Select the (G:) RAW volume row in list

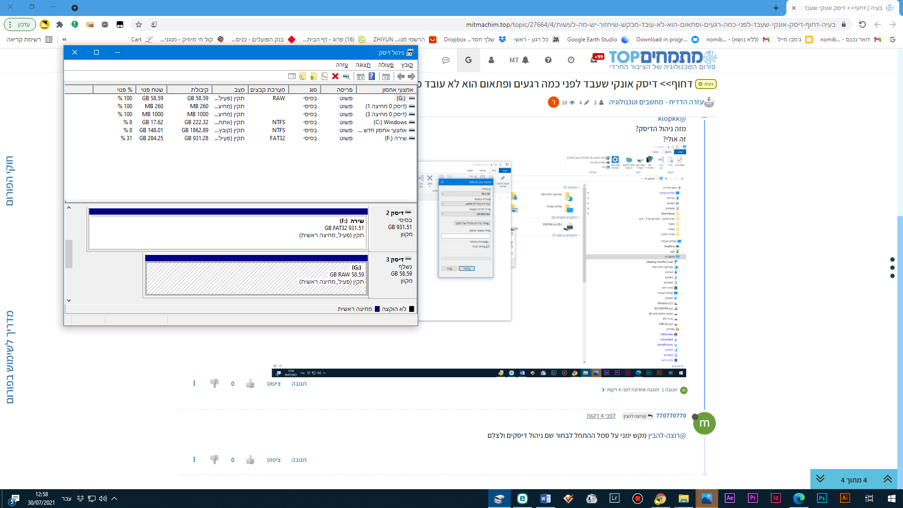click(241, 98)
